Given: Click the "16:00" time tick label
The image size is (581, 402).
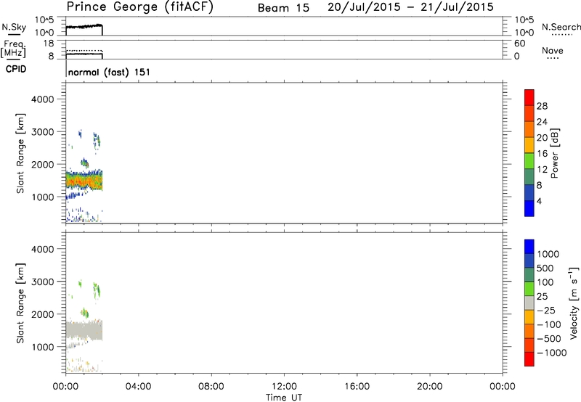Looking at the screenshot, I should (357, 387).
